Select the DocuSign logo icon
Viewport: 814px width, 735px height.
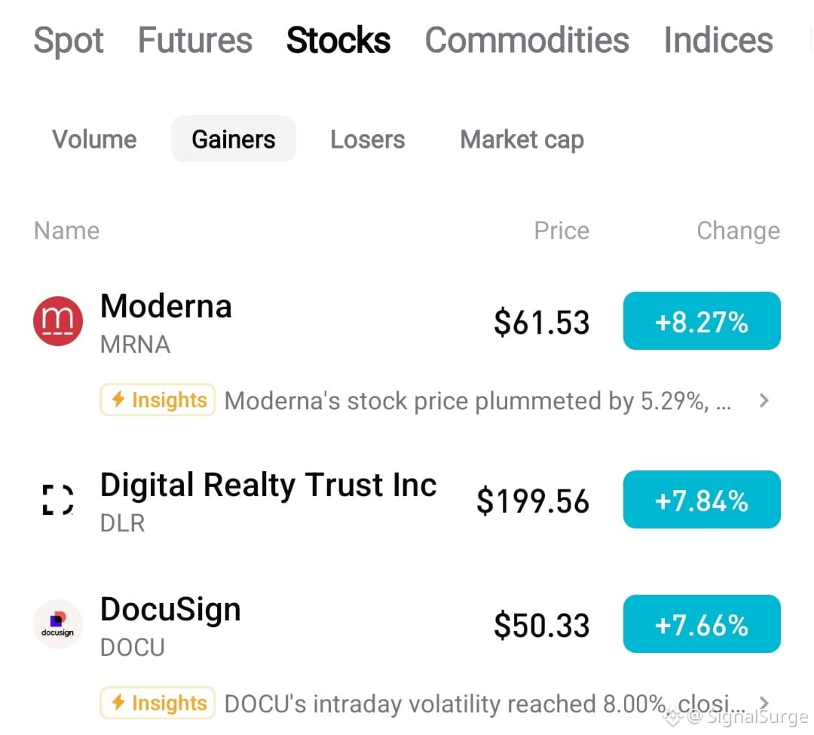tap(57, 624)
